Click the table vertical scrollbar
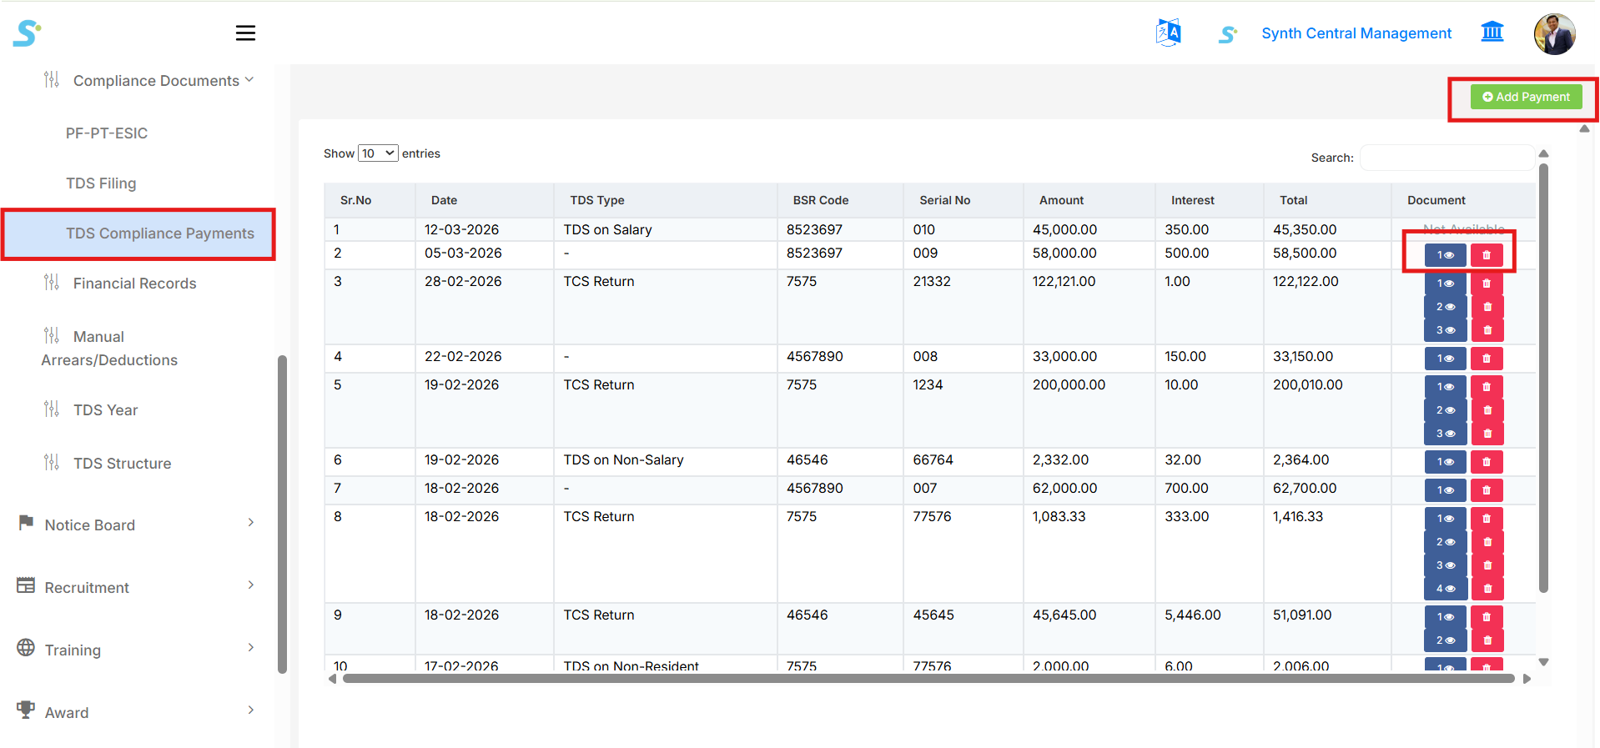The image size is (1600, 748). (x=1543, y=378)
